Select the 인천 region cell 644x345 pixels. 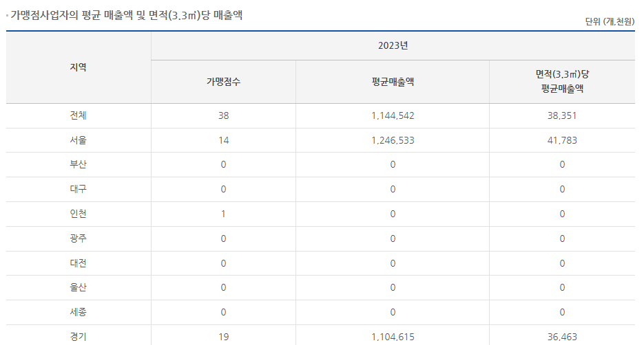coord(78,214)
